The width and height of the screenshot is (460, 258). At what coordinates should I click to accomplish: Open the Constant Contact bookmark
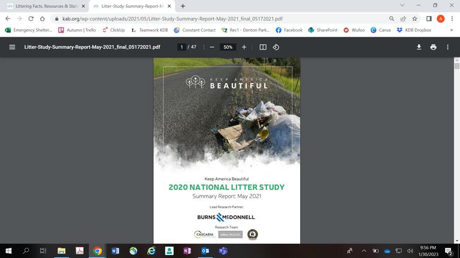point(195,30)
